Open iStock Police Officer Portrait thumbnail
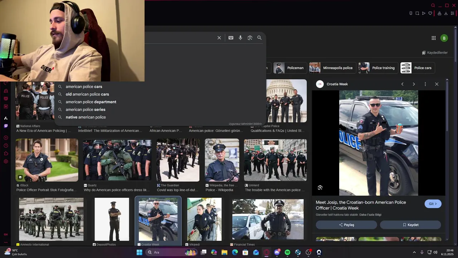458x258 pixels. pyautogui.click(x=47, y=160)
